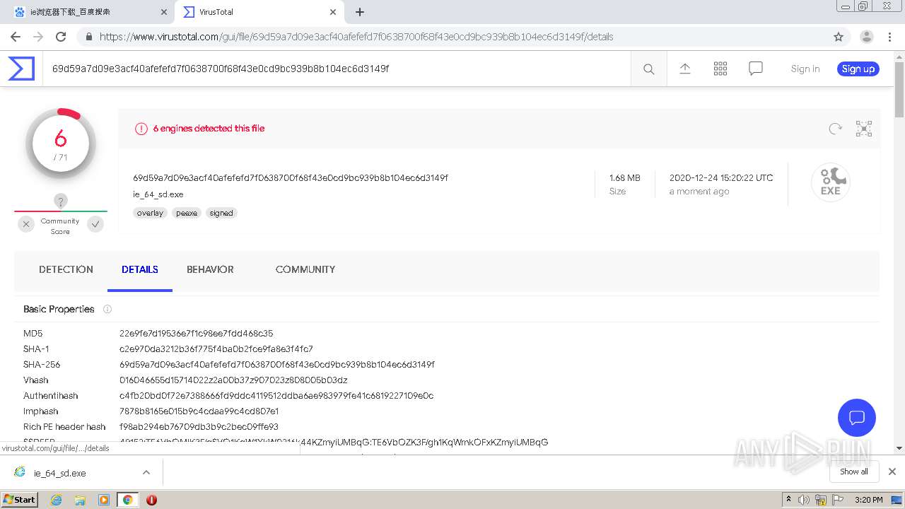
Task: Expand the ie_64_sd.exe download options arrow
Action: 146,472
